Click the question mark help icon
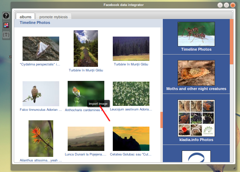 click(x=6, y=16)
